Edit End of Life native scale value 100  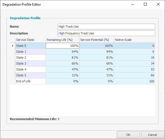(x=135, y=81)
